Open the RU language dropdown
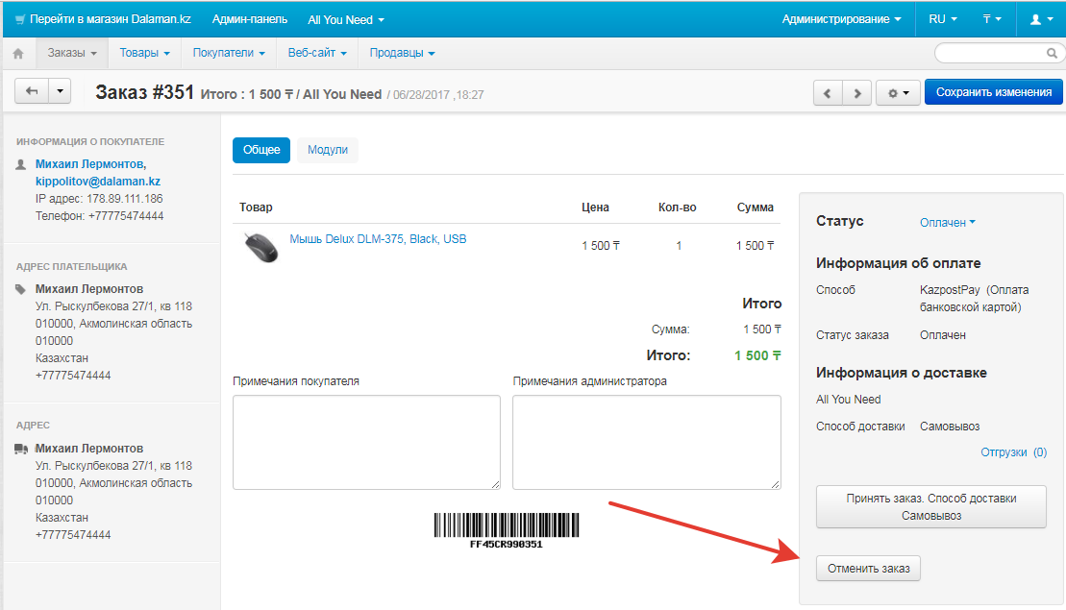Screen dimensions: 1066x610 point(943,20)
